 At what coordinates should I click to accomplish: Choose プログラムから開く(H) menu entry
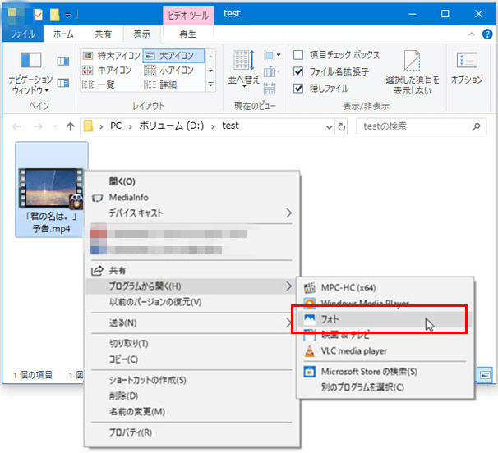192,286
